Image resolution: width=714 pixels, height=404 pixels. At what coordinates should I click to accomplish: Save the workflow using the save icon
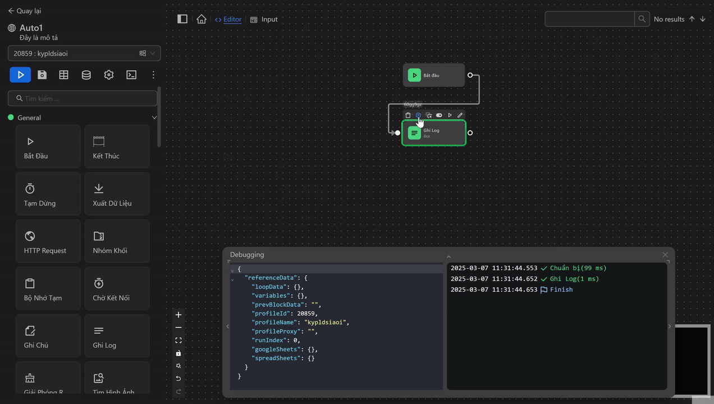tap(42, 74)
